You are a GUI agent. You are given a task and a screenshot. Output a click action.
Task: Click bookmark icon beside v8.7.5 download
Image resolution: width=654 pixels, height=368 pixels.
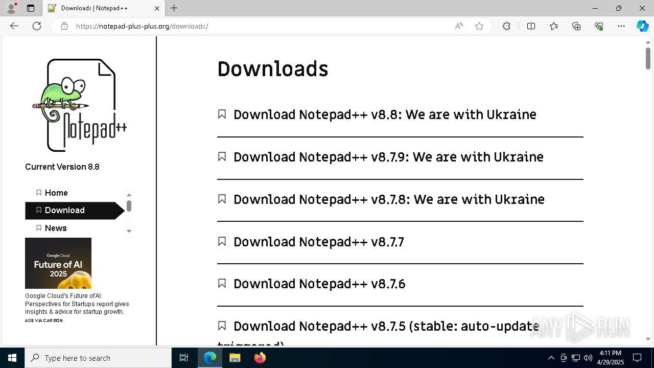tap(222, 326)
